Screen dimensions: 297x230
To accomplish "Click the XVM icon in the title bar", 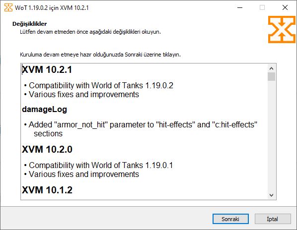I will click(x=8, y=7).
